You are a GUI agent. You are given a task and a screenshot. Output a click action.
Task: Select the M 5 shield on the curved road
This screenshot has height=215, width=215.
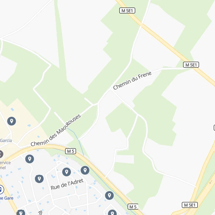pos(71,151)
